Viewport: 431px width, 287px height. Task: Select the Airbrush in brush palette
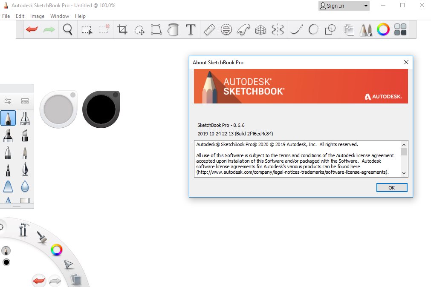pyautogui.click(x=25, y=118)
